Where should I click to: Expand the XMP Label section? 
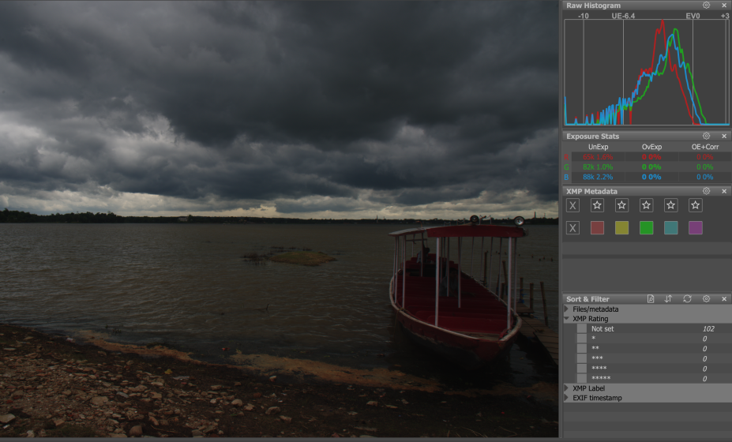tap(567, 388)
